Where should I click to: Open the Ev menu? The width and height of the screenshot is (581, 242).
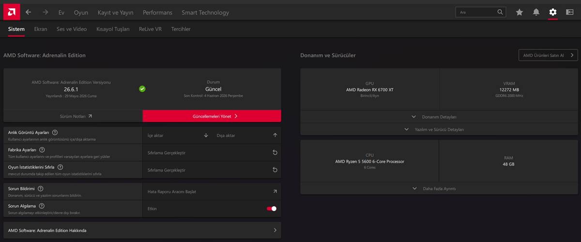click(61, 13)
